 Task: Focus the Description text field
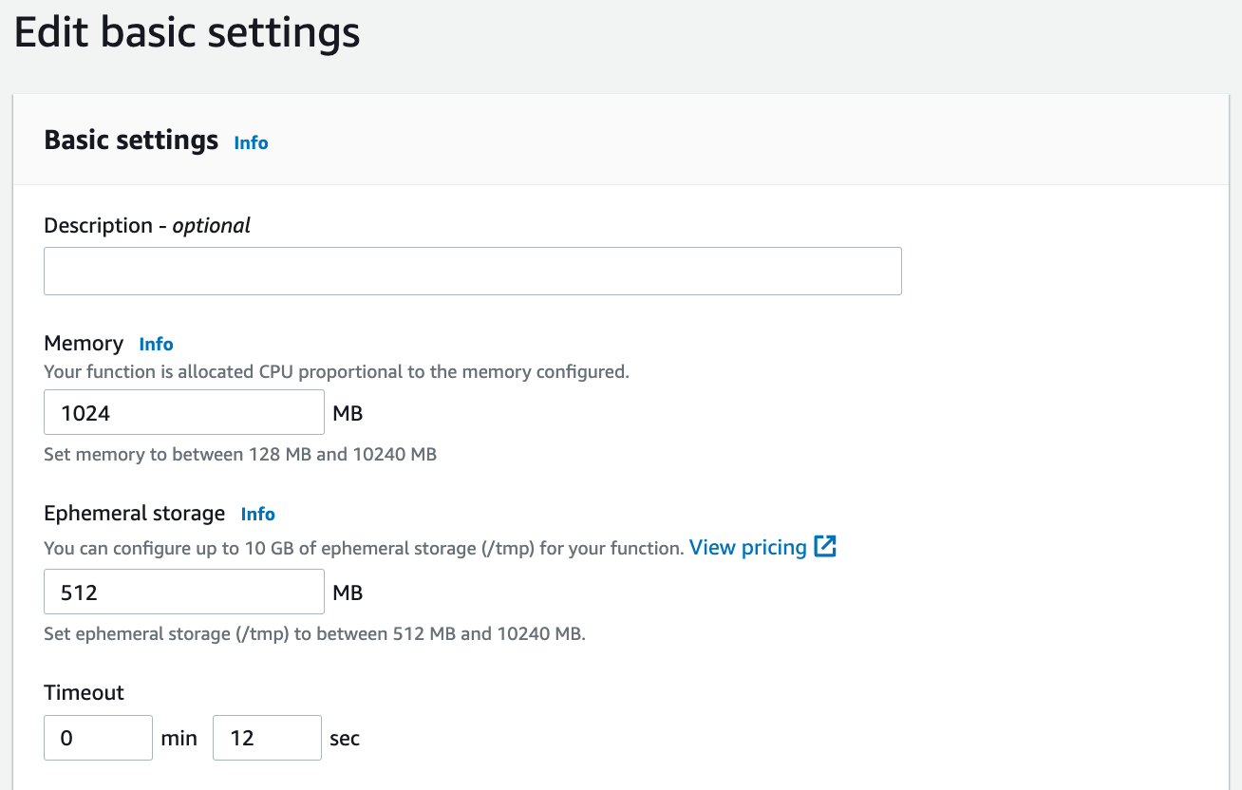(x=472, y=272)
